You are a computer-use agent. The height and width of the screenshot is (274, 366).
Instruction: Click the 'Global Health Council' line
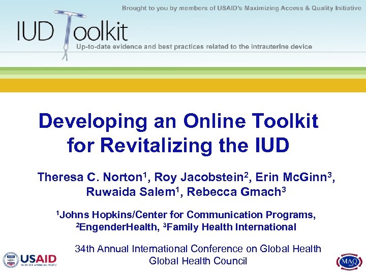tap(198, 261)
